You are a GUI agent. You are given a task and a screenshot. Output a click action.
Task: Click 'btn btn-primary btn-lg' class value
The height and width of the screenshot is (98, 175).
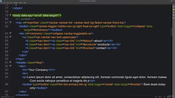[73, 84]
